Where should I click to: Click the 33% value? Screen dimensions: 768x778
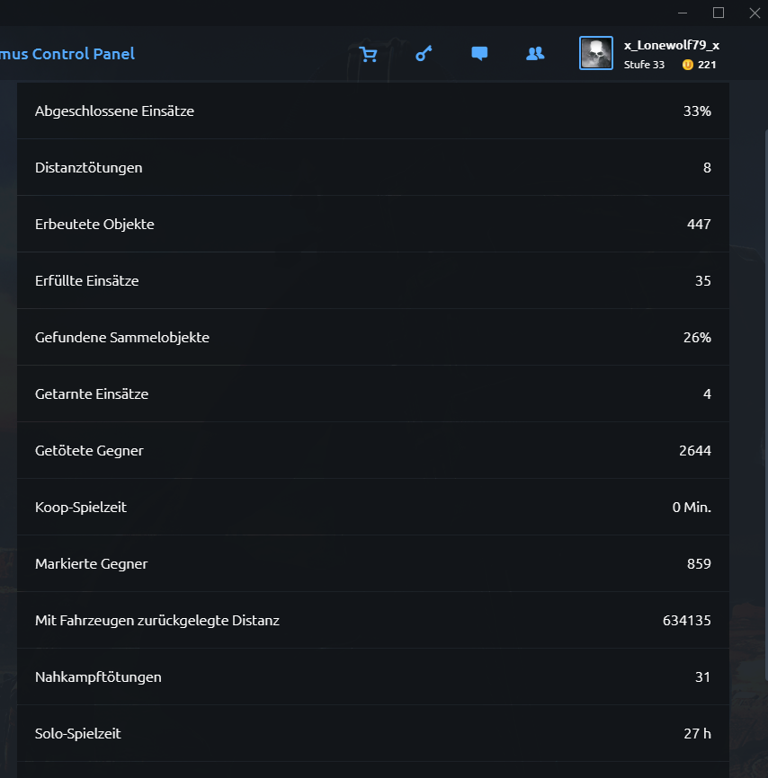(697, 111)
